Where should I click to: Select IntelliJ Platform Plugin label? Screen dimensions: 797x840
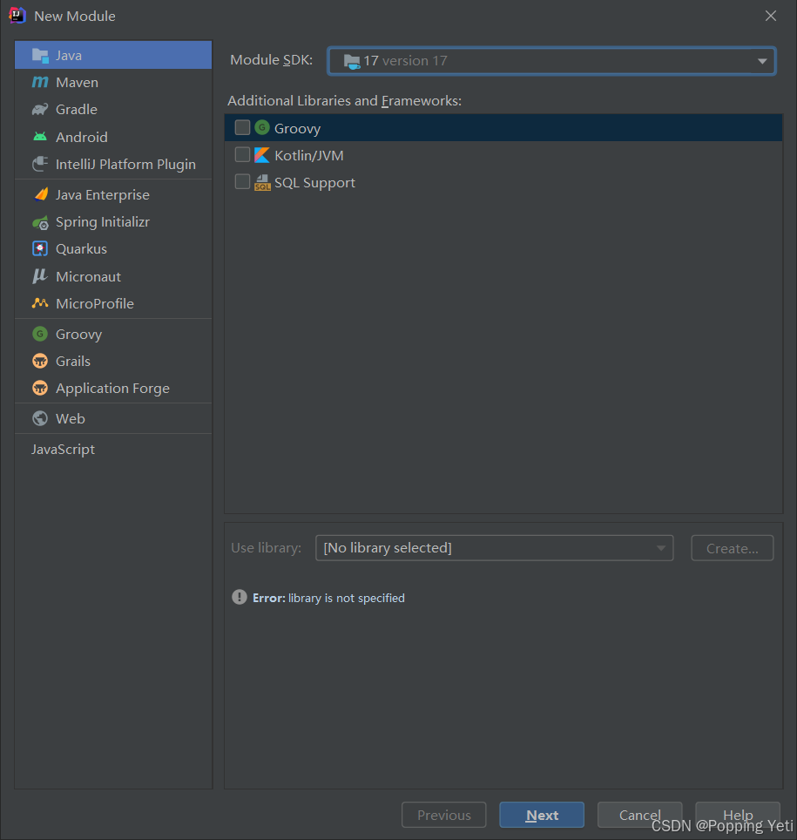pyautogui.click(x=126, y=165)
